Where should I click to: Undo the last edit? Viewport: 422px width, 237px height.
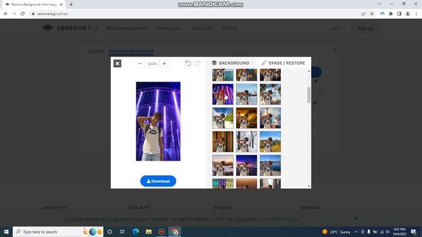click(188, 63)
